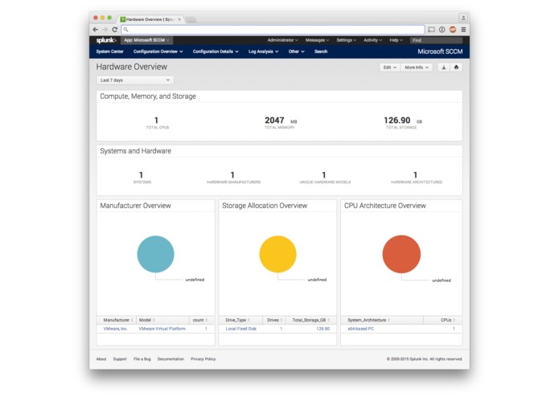Expand the Activity menu
This screenshot has width=559, height=397.
[x=372, y=40]
